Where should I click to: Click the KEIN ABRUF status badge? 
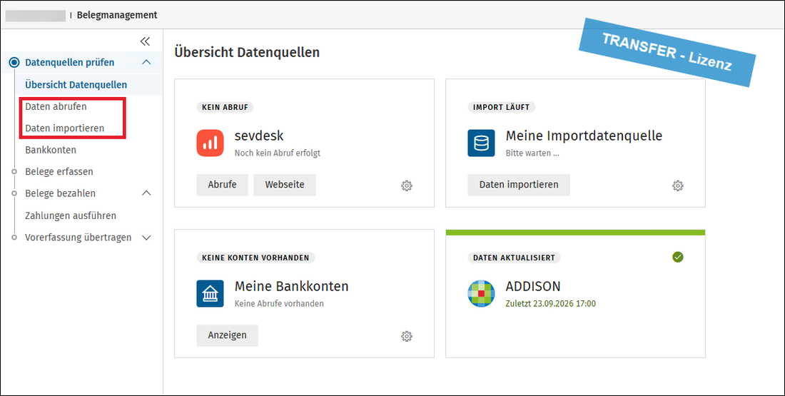coord(226,107)
